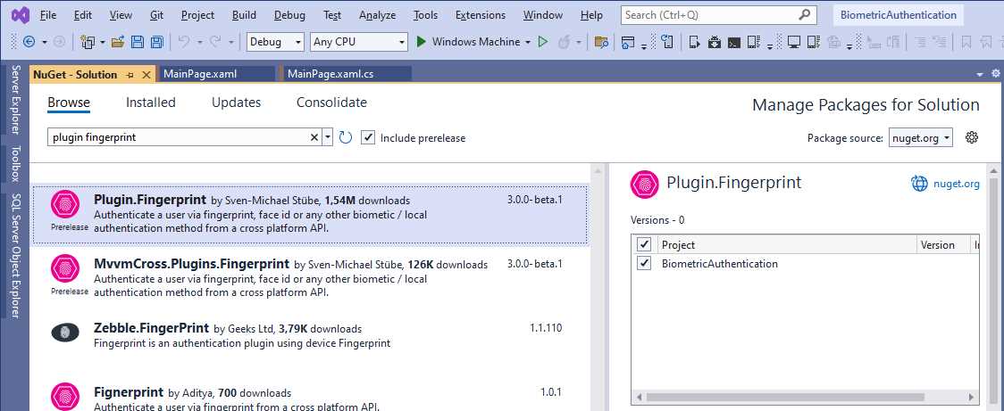Open the Build menu
This screenshot has width=1004, height=411.
(x=244, y=14)
